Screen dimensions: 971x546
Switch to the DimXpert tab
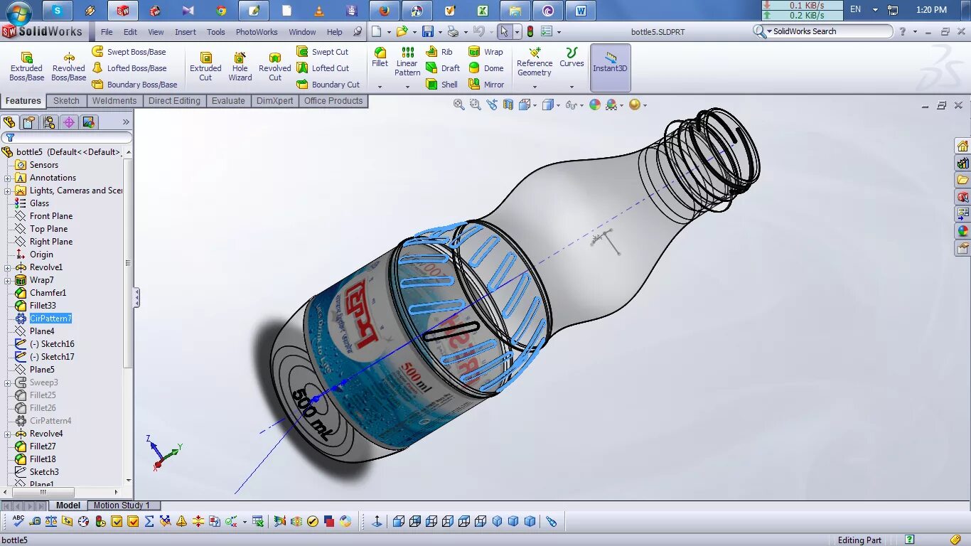click(x=275, y=101)
